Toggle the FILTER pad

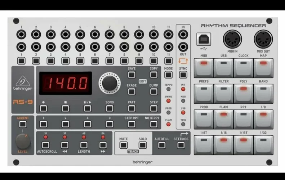tap(223, 94)
